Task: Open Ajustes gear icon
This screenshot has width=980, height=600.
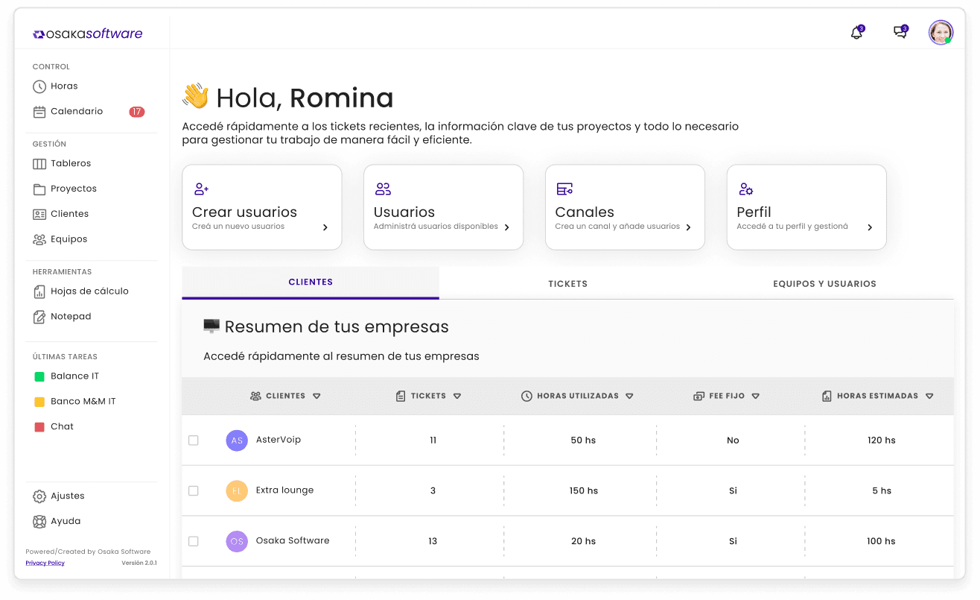Action: [39, 496]
